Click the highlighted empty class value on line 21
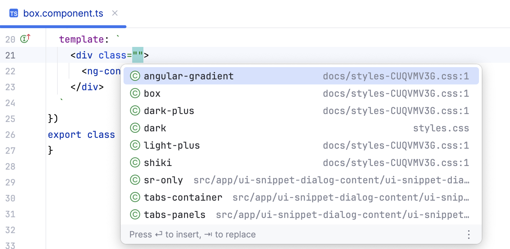 click(138, 55)
